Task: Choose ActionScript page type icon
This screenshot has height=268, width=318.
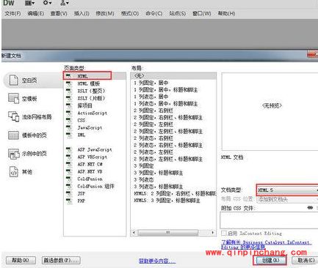Action: 69,113
